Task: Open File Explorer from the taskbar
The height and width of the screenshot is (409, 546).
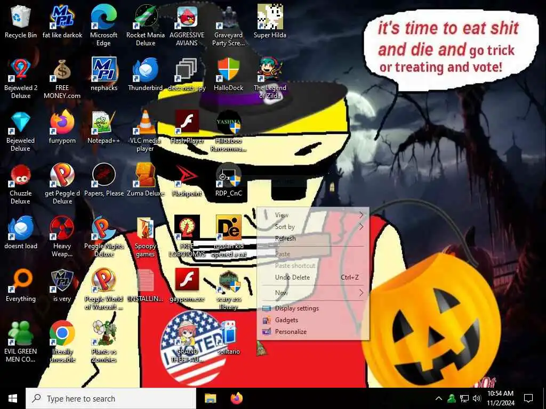Action: pos(210,398)
